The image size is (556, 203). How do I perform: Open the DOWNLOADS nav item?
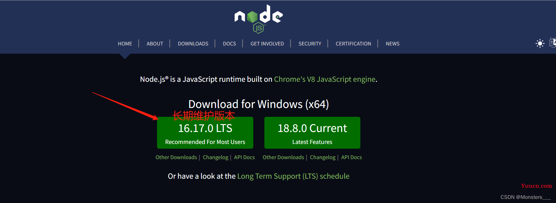(193, 44)
